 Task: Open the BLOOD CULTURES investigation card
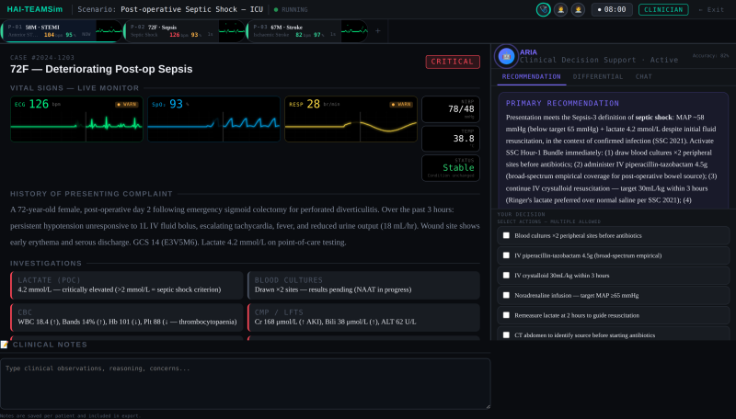click(x=363, y=285)
